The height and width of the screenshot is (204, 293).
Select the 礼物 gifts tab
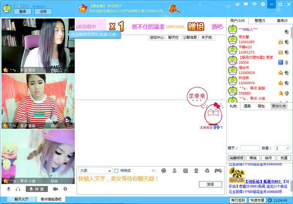(x=233, y=106)
